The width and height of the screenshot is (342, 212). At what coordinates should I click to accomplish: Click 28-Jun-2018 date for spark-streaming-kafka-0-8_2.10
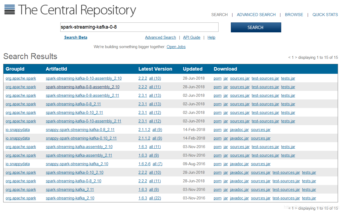(x=194, y=181)
